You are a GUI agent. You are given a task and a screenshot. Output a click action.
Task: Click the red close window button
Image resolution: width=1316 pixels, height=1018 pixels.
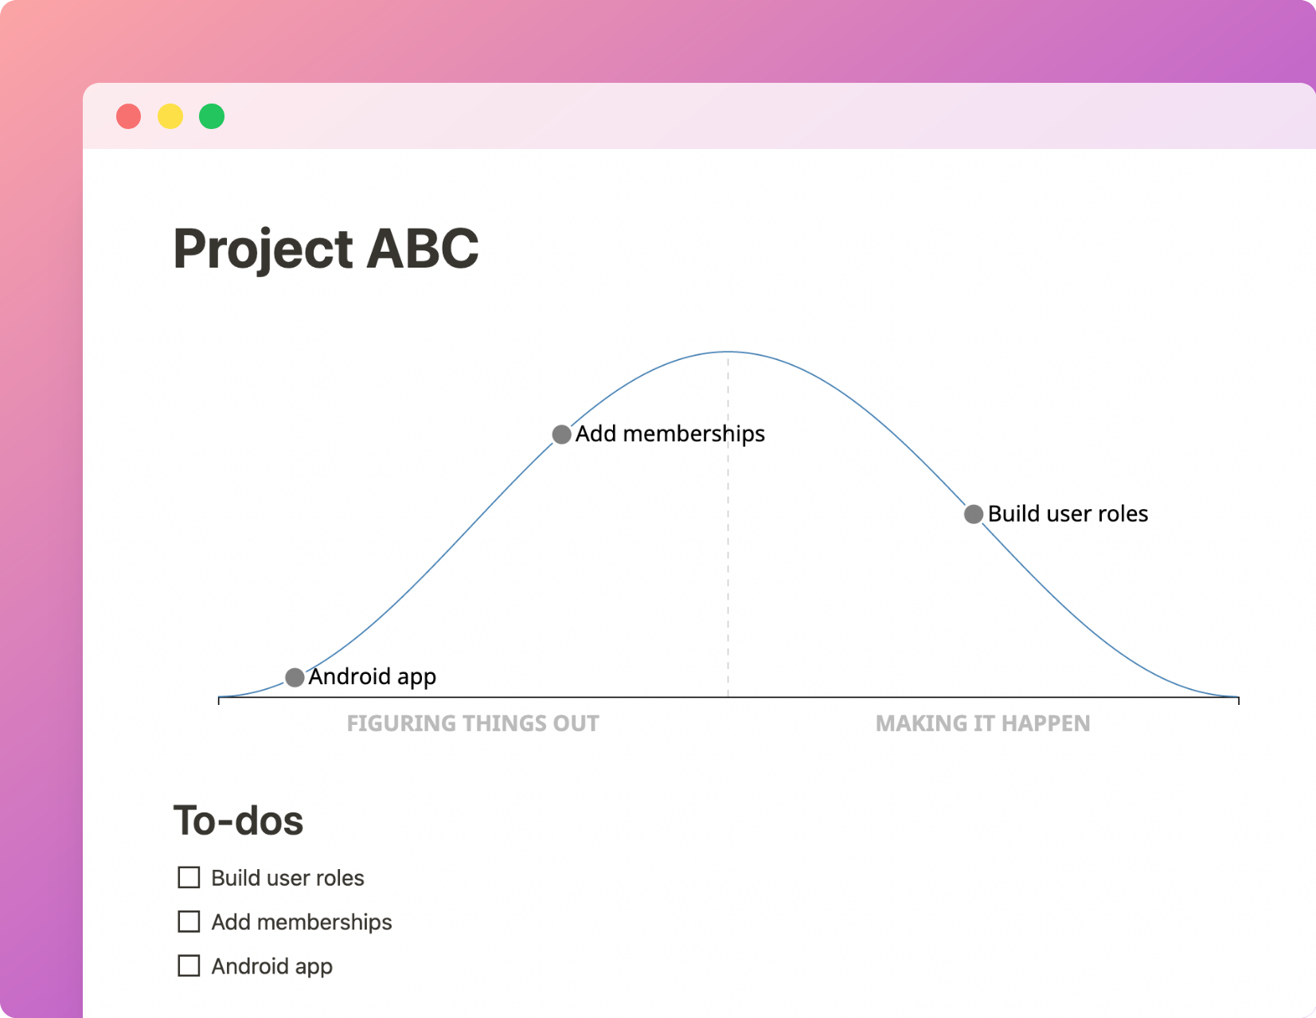[129, 116]
